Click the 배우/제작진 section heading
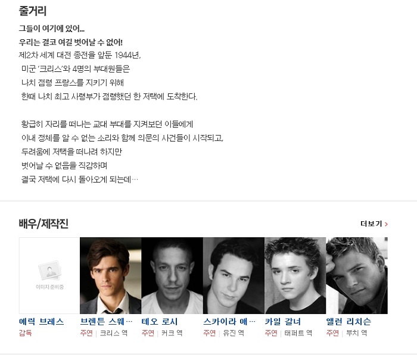This screenshot has height=355, width=417. point(43,224)
